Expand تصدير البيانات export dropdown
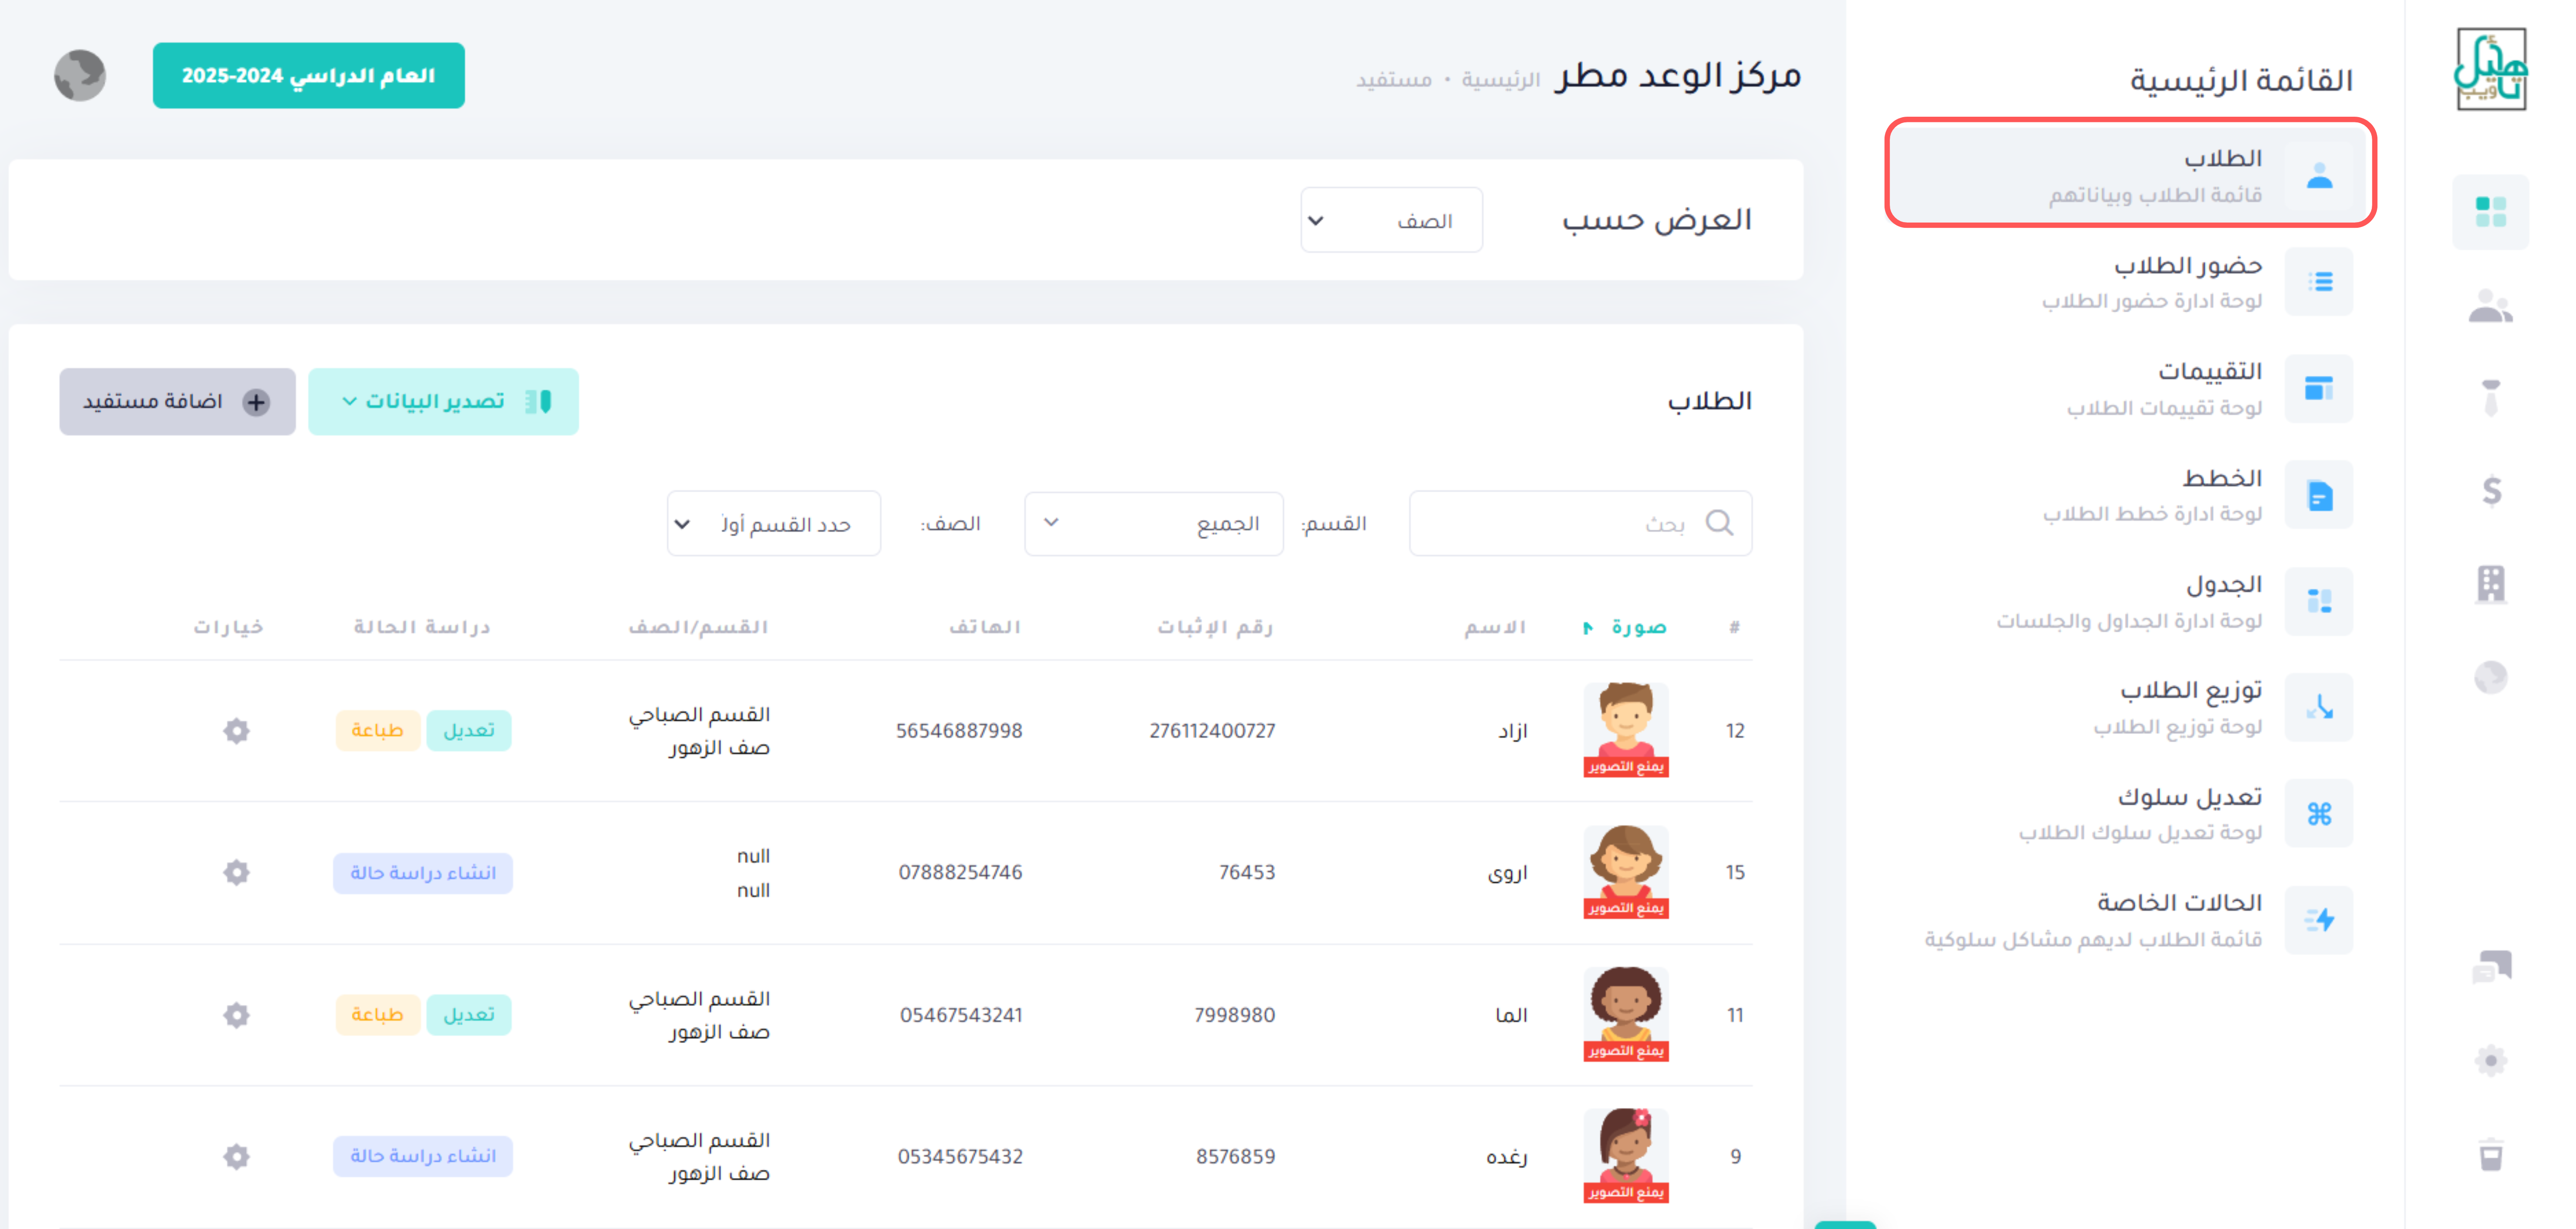 (443, 401)
